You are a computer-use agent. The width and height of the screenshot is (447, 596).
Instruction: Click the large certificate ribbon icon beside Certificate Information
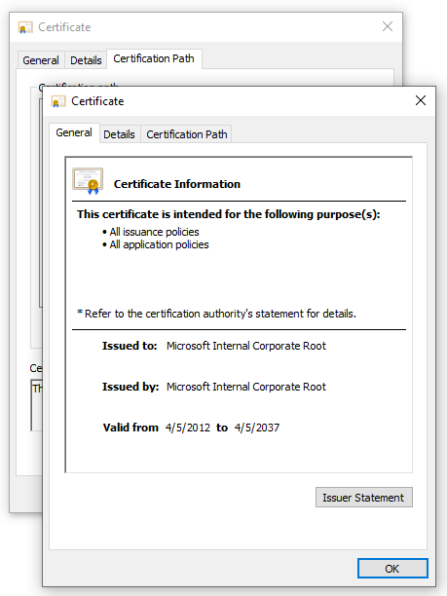click(x=89, y=181)
